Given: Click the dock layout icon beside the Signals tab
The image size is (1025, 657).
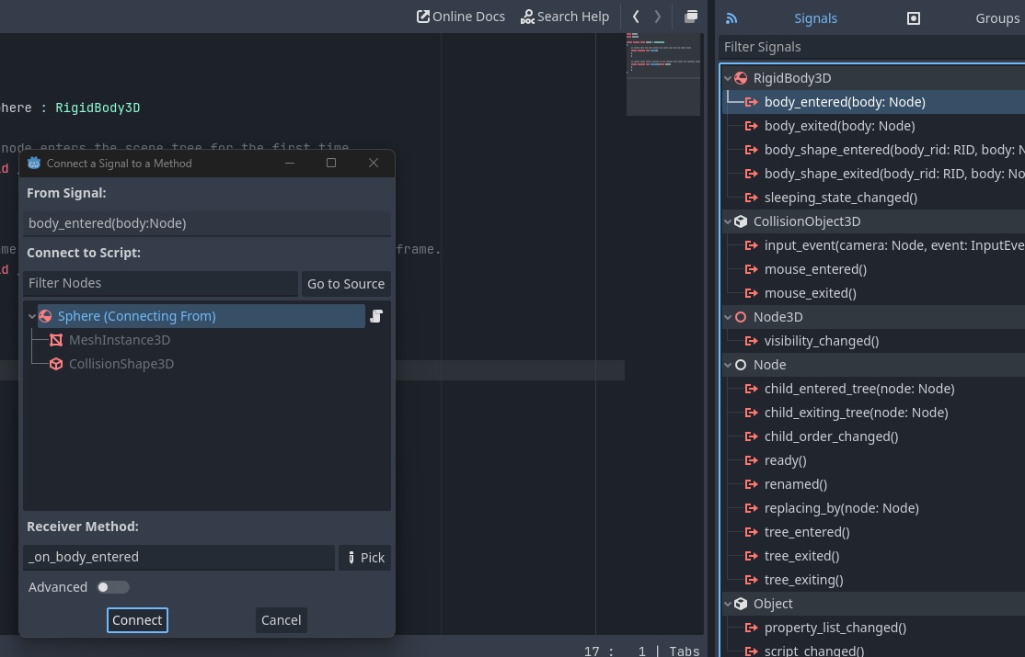Looking at the screenshot, I should tap(913, 17).
